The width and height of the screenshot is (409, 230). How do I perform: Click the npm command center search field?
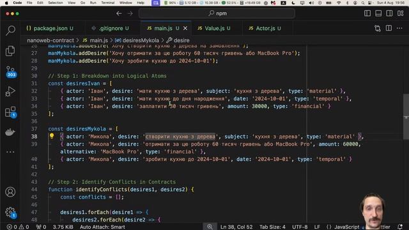(x=217, y=13)
